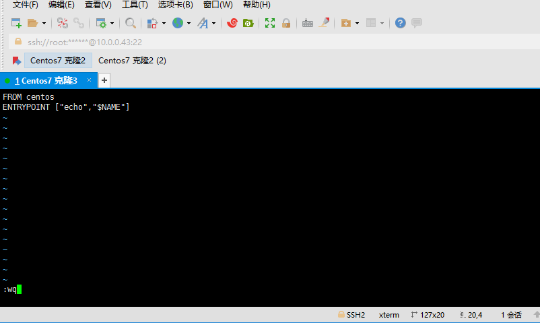This screenshot has height=323, width=540.
Task: Click the Reconnect icon
Action: click(79, 23)
